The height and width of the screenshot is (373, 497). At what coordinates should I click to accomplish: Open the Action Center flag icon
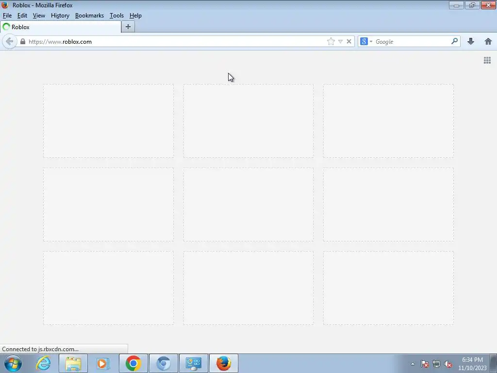(425, 364)
